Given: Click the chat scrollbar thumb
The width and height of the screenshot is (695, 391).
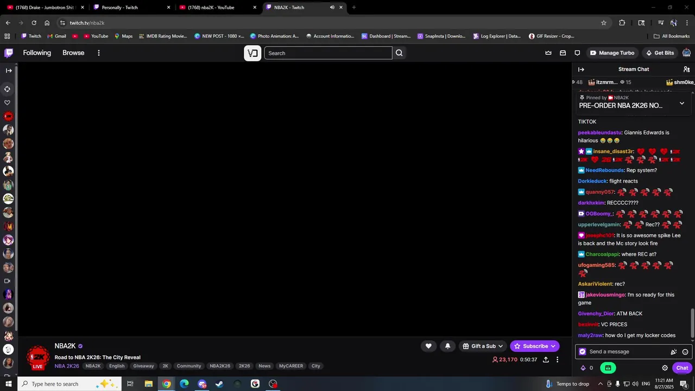Looking at the screenshot, I should coord(692,322).
